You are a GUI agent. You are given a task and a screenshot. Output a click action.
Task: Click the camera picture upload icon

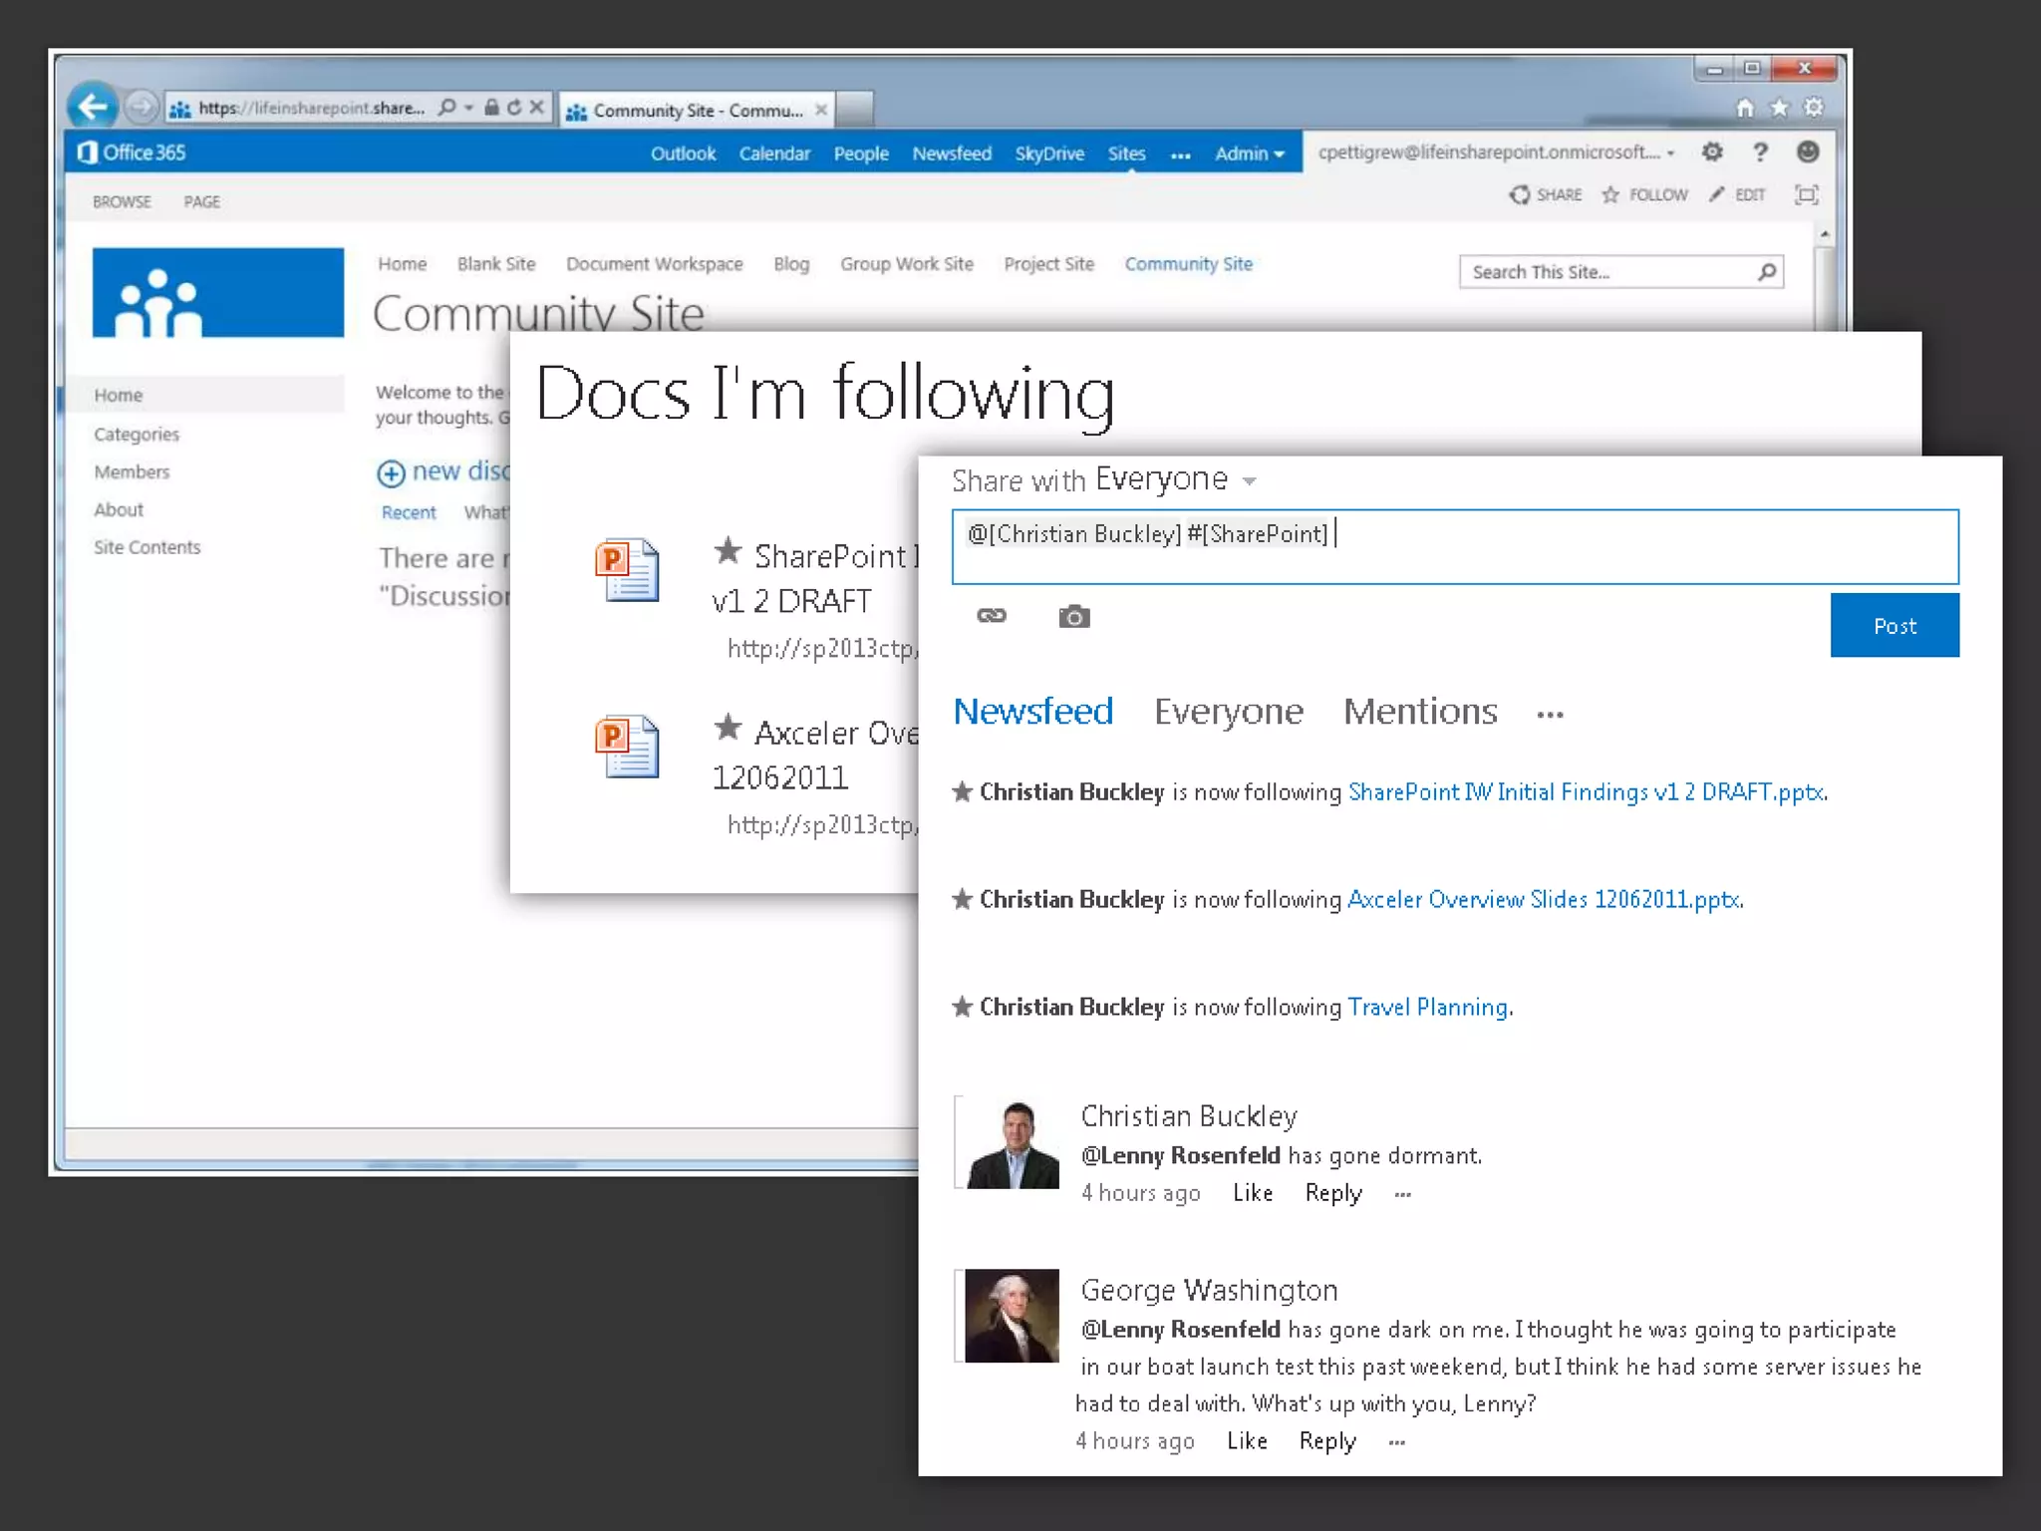click(1073, 617)
